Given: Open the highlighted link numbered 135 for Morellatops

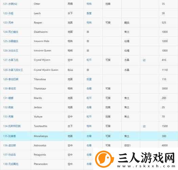Looking at the screenshot, I should [x=9, y=136].
